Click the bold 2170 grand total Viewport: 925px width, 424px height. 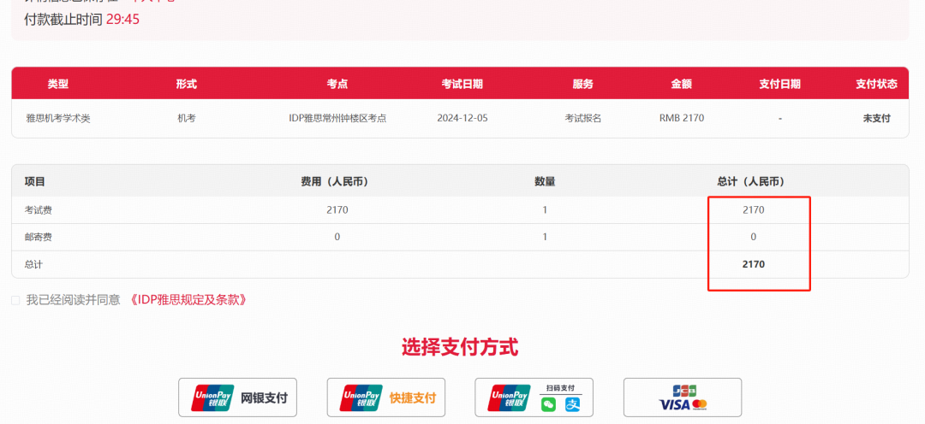pyautogui.click(x=754, y=264)
